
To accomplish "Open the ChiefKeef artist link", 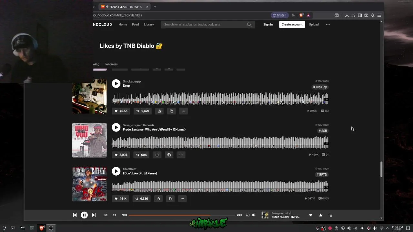I will (130, 169).
